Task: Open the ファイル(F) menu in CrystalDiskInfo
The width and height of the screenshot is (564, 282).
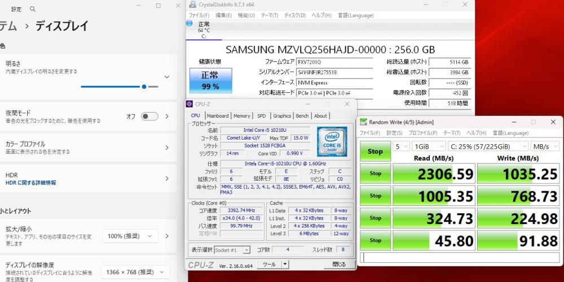Action: point(199,15)
